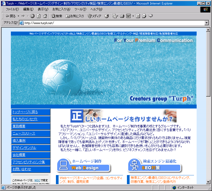Open the 検索 search pane
This screenshot has height=191, width=212.
57,16
